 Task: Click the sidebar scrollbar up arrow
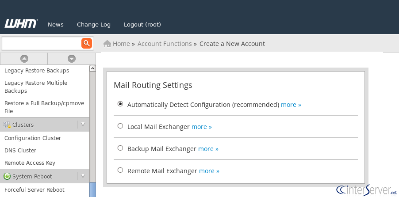click(x=92, y=68)
